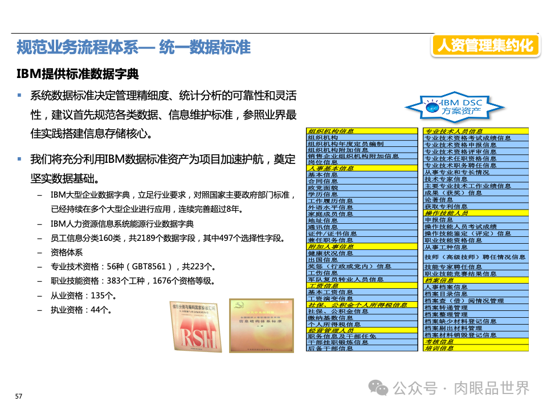Image resolution: width=547 pixels, height=410 pixels.
Task: Click the line IBM人力资源信息系统能源行业数据字典
Action: click(122, 224)
